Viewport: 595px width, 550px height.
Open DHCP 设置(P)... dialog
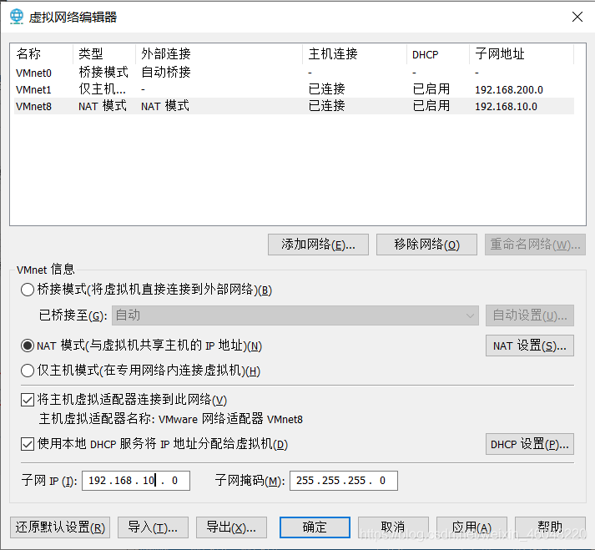[x=530, y=444]
